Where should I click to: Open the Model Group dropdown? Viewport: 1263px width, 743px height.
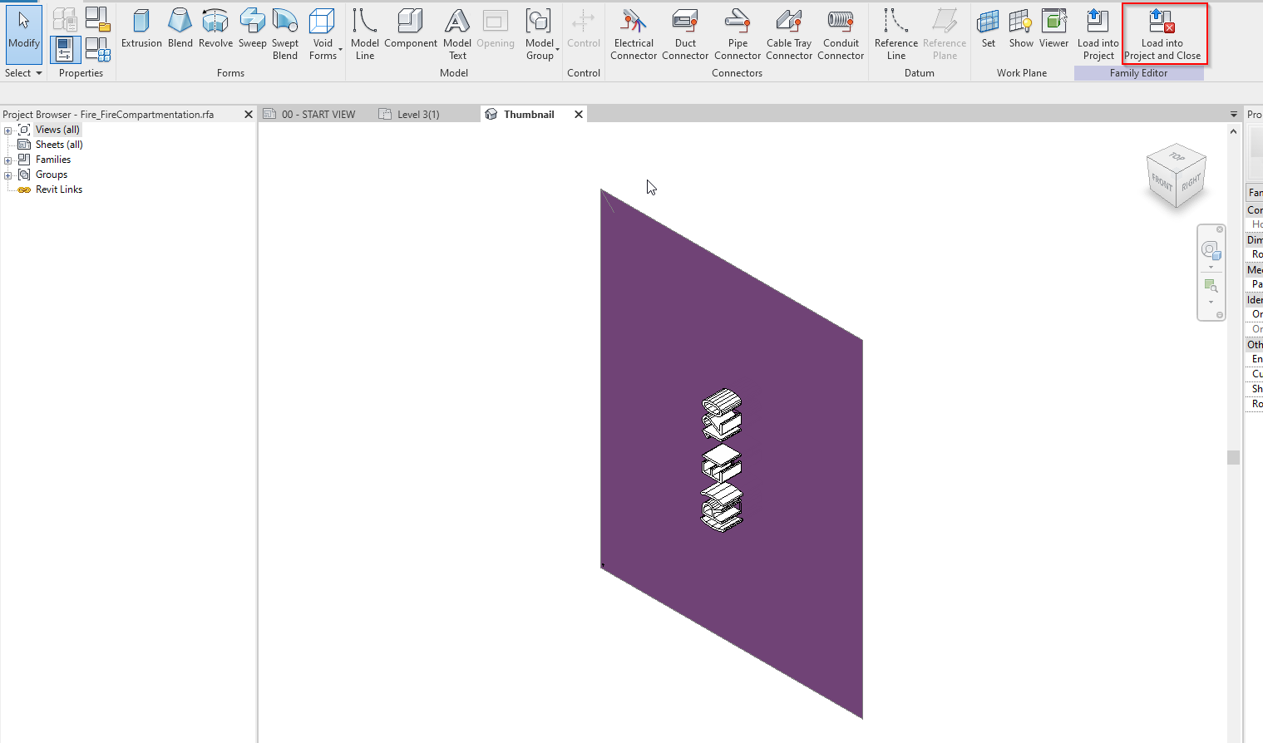[x=540, y=34]
